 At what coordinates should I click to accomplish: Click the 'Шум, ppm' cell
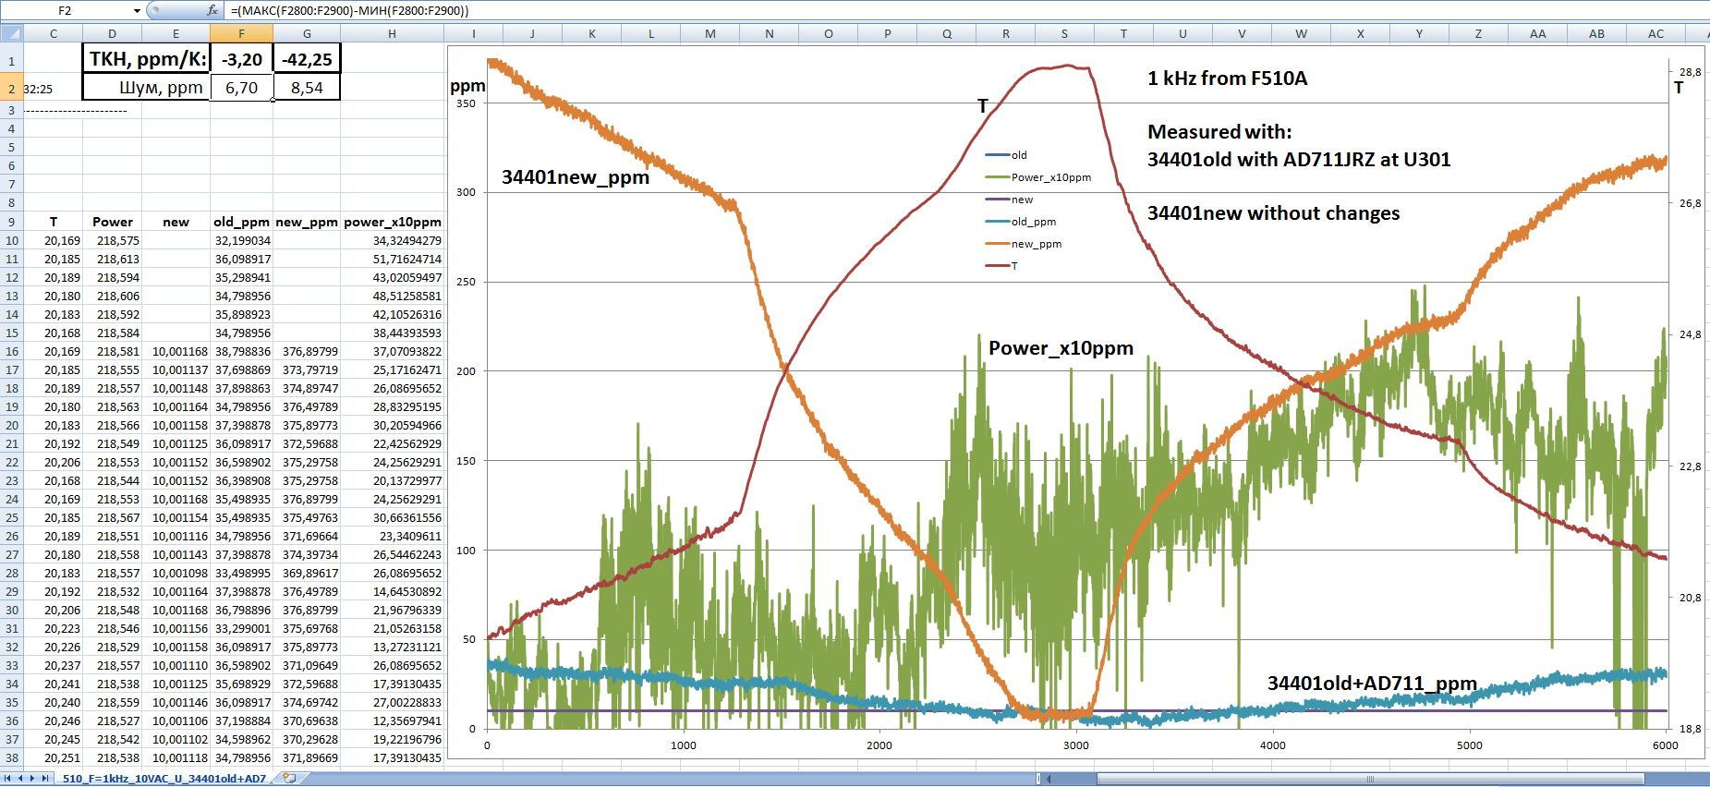pyautogui.click(x=147, y=88)
